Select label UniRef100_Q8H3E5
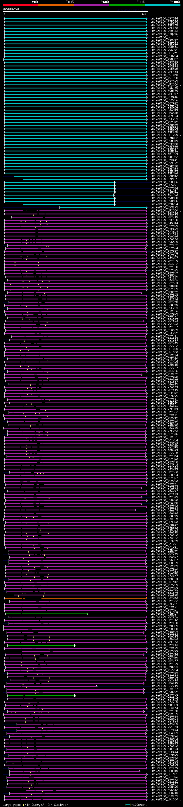Viewport: 183px width, 807px height. pos(164,126)
